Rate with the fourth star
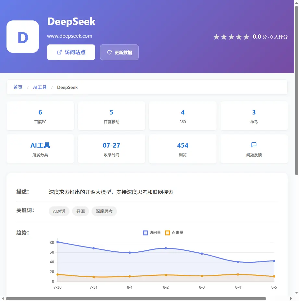299x301 pixels. click(239, 37)
